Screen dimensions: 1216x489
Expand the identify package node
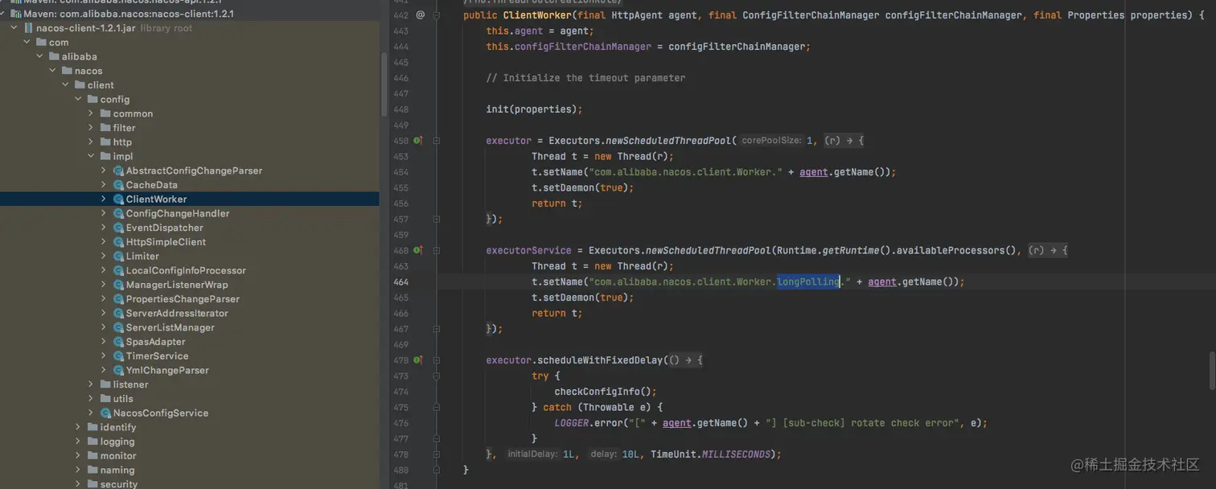point(78,427)
